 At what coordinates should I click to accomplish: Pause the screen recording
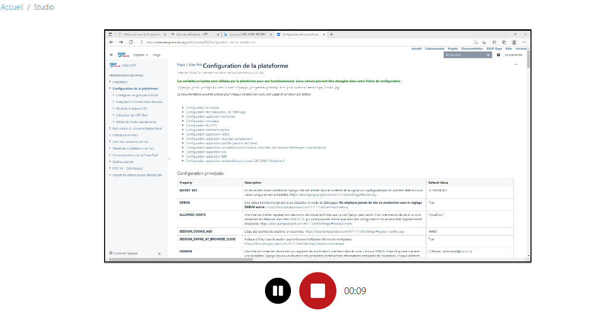pyautogui.click(x=278, y=291)
